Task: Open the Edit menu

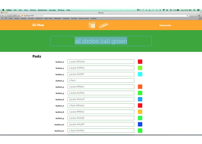Action: 20,10
